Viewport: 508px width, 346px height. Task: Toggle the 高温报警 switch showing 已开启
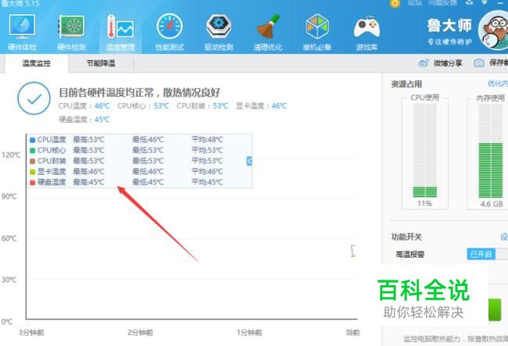(487, 254)
